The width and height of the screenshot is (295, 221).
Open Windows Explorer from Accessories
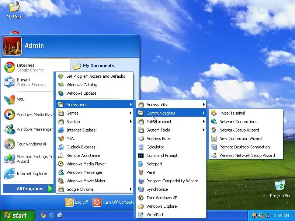pos(171,206)
